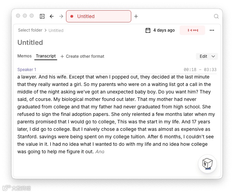Toggle the sidebar panel icon

click(42, 16)
